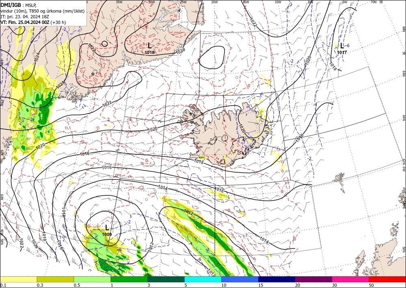Image resolution: width=406 pixels, height=288 pixels.
Task: Click the low marker labeled 1017
Action: 342,48
